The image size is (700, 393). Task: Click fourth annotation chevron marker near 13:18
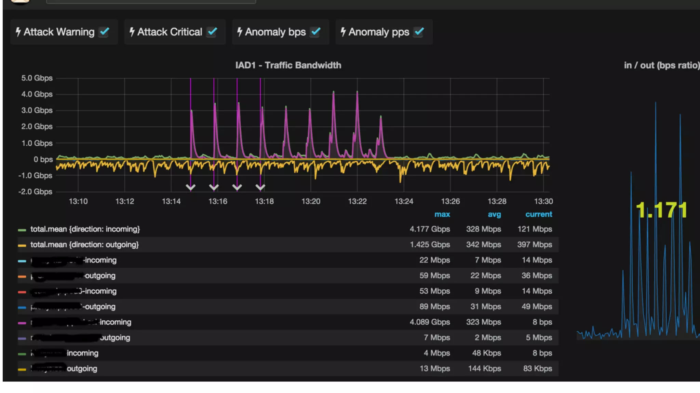(x=260, y=187)
